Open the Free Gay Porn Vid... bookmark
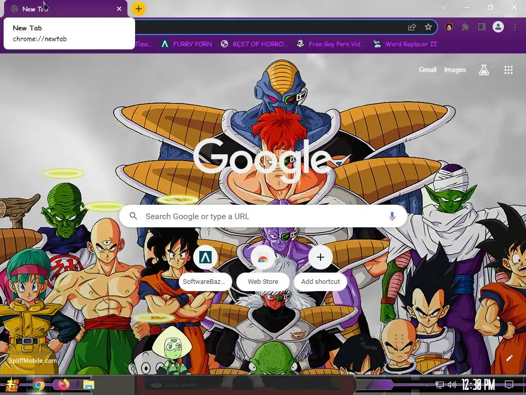The height and width of the screenshot is (395, 526). click(x=331, y=44)
